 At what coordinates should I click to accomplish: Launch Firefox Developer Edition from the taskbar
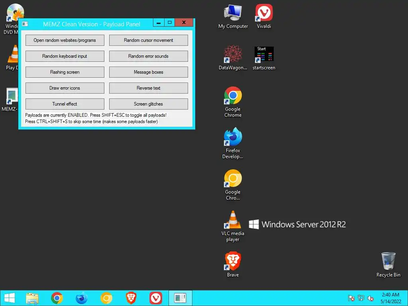tap(81, 298)
